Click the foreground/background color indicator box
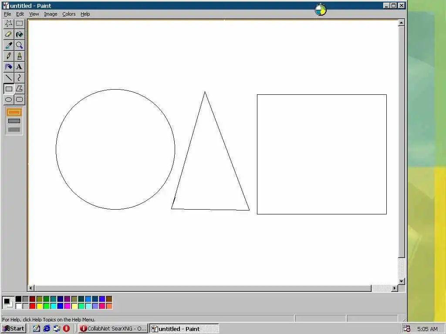 pos(8,303)
